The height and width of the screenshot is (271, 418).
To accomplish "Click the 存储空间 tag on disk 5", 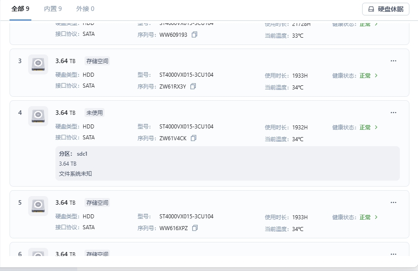I will 97,203.
